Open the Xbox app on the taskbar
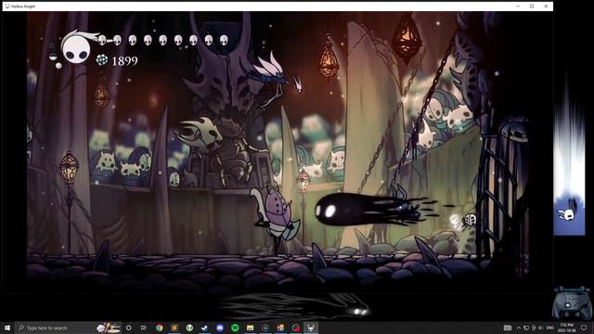The height and width of the screenshot is (334, 594). coord(189,328)
